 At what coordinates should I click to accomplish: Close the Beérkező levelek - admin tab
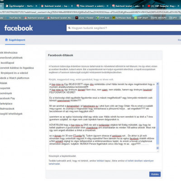[143, 6]
